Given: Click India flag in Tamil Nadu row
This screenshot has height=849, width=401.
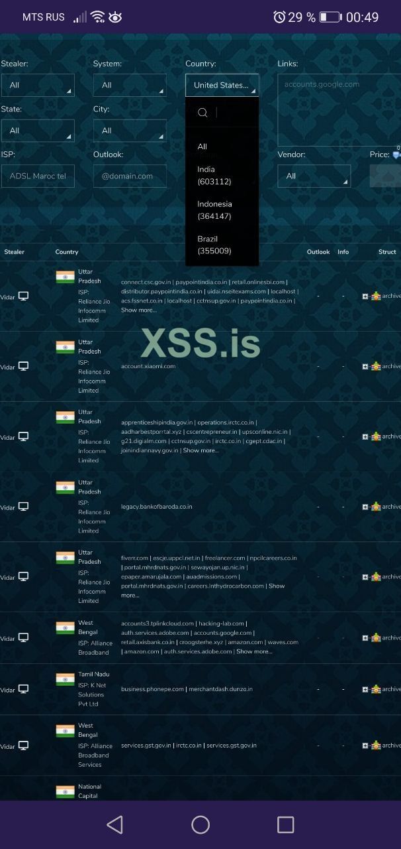Looking at the screenshot, I should click(65, 679).
